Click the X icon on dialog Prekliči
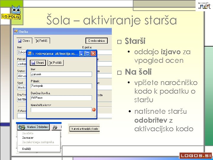213x160 pixels. [51, 63]
